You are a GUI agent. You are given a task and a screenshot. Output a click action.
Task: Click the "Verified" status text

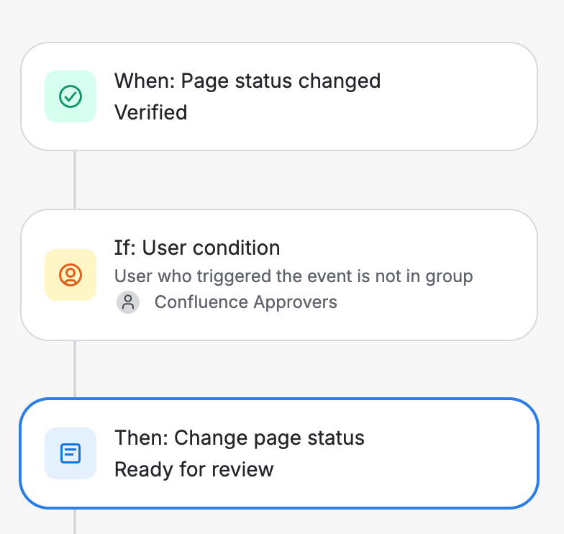coord(151,112)
